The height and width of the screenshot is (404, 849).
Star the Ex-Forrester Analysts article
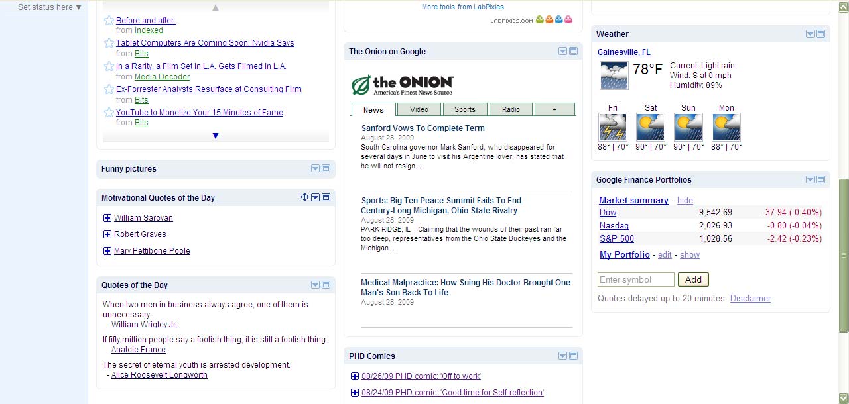click(x=109, y=89)
